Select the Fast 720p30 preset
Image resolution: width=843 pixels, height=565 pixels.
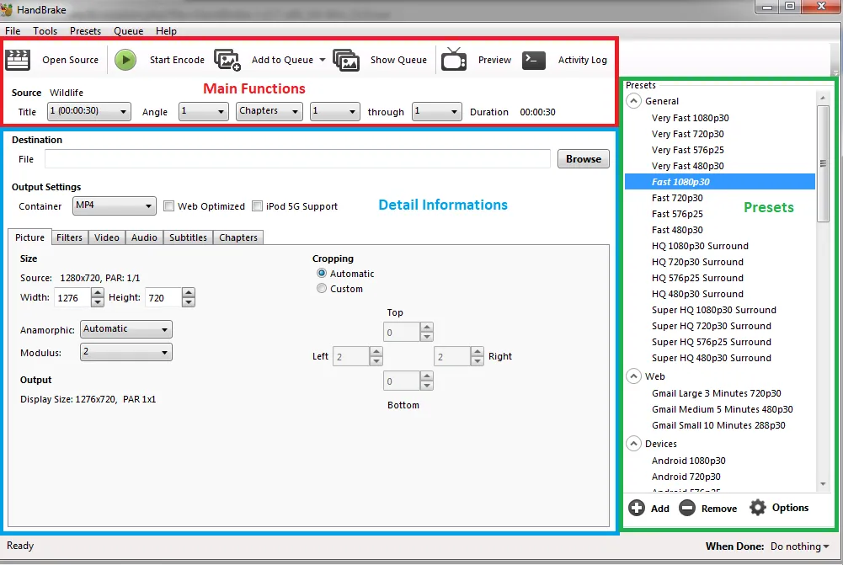pos(677,198)
